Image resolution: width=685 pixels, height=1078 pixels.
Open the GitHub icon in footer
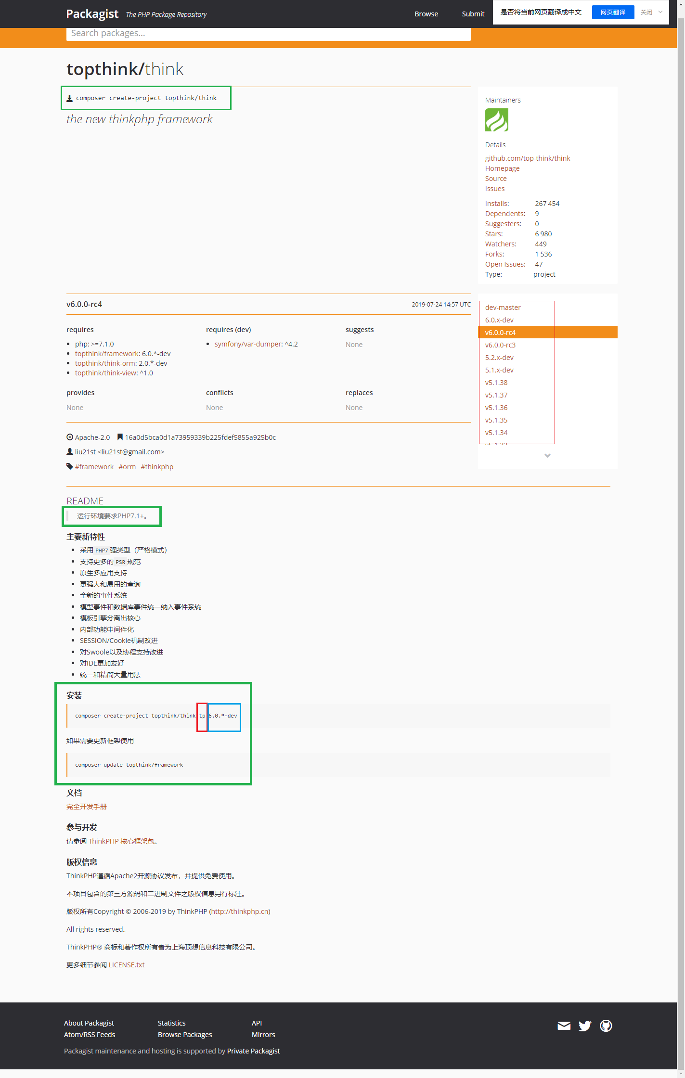pyautogui.click(x=606, y=1026)
